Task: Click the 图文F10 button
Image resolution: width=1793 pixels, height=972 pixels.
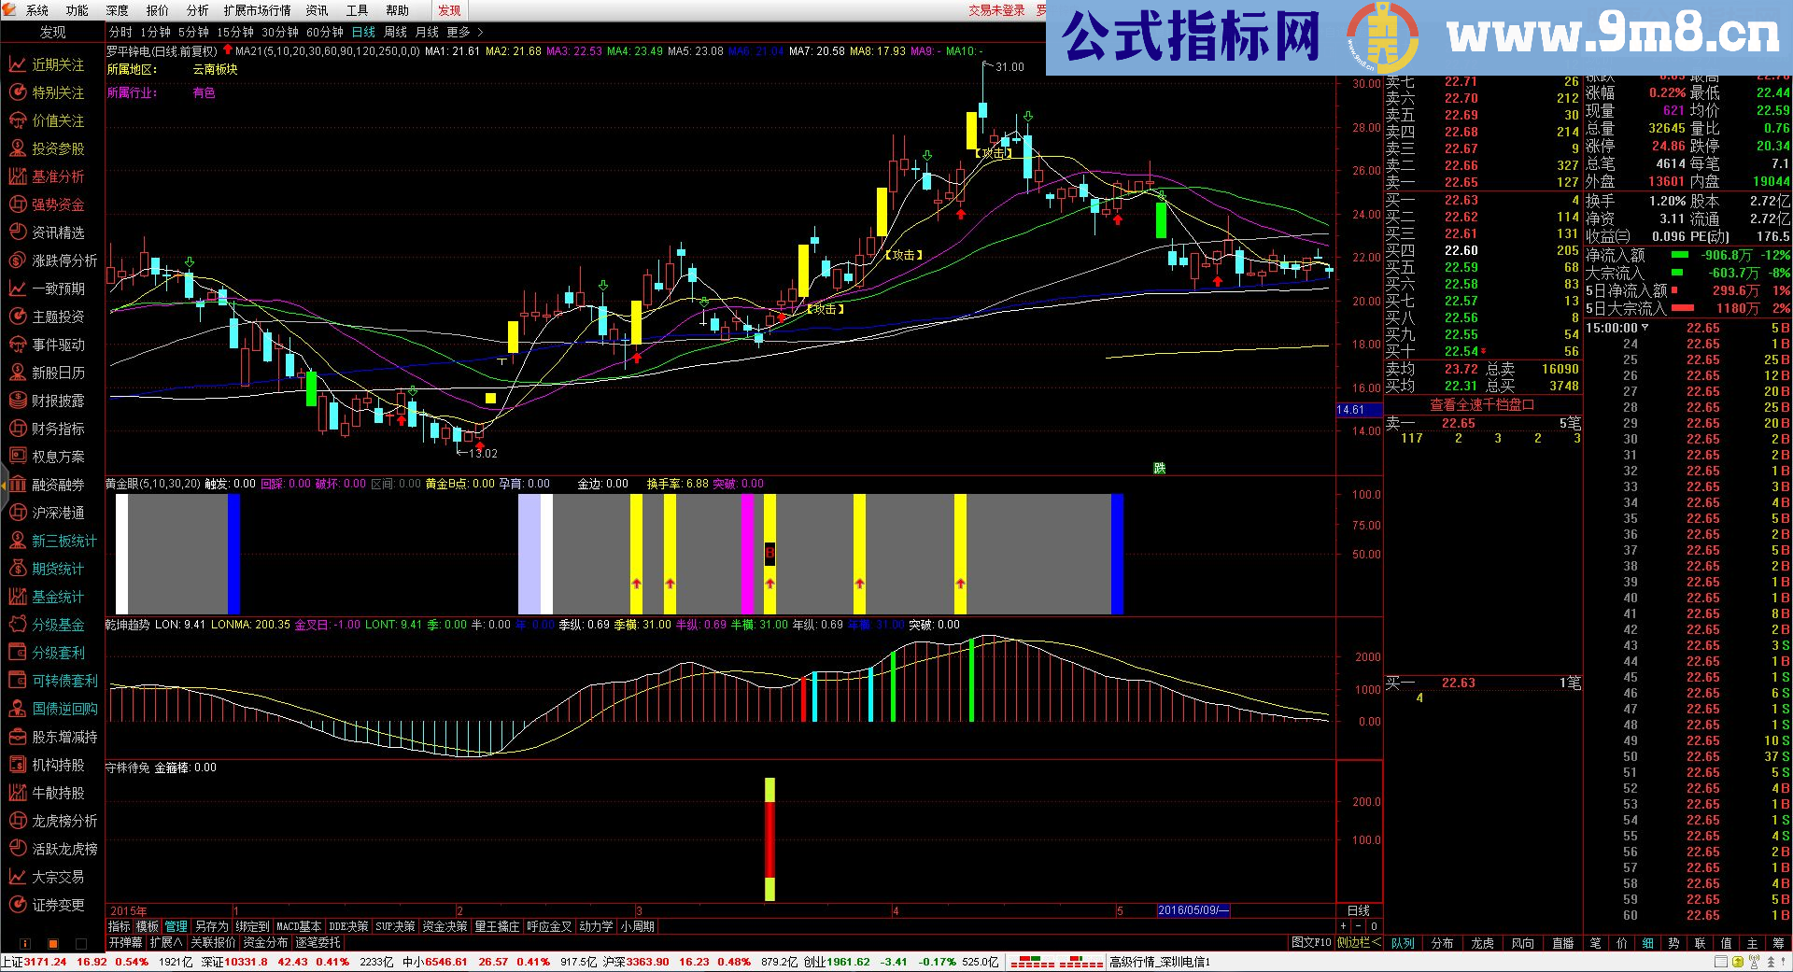Action: 1311,943
